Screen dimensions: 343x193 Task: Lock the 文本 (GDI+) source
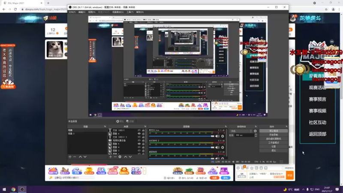click(143, 130)
